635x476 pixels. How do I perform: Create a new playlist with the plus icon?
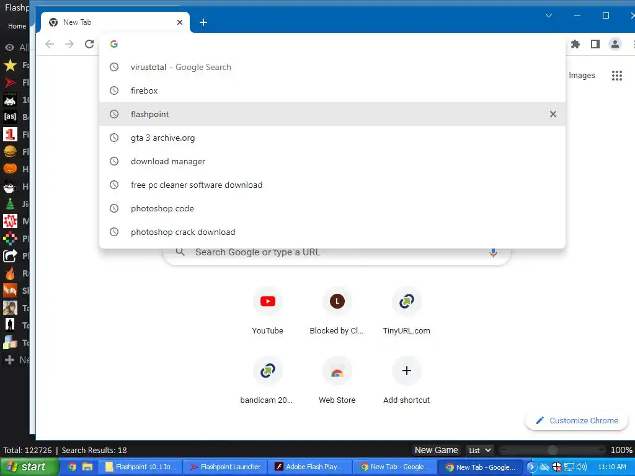(x=9, y=360)
